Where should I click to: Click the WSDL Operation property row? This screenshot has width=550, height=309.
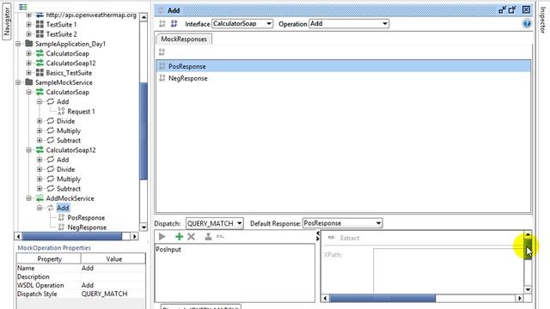pos(81,285)
